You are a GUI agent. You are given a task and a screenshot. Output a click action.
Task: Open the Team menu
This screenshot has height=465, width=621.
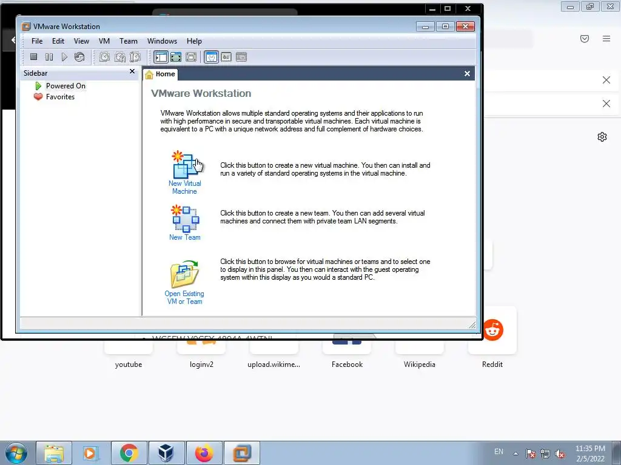[129, 41]
